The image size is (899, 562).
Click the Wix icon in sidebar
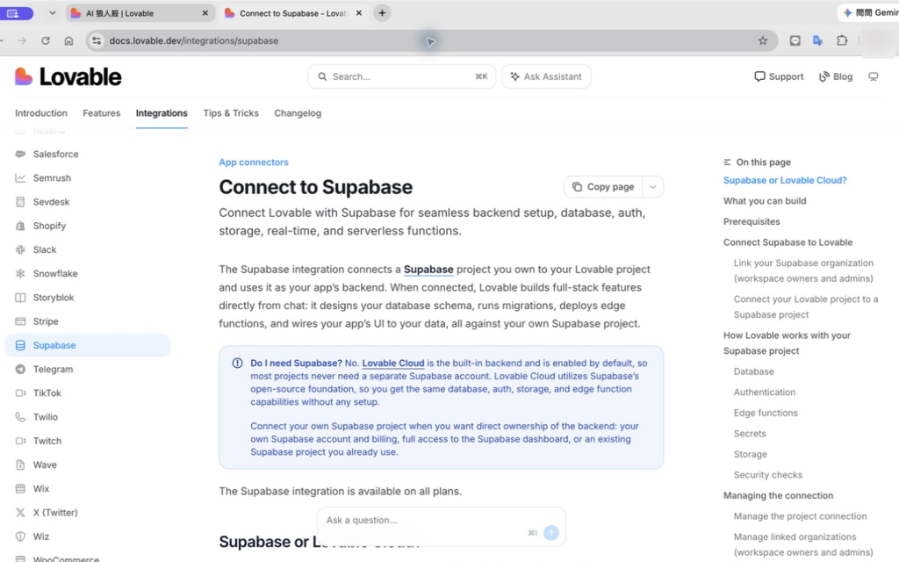click(x=20, y=488)
